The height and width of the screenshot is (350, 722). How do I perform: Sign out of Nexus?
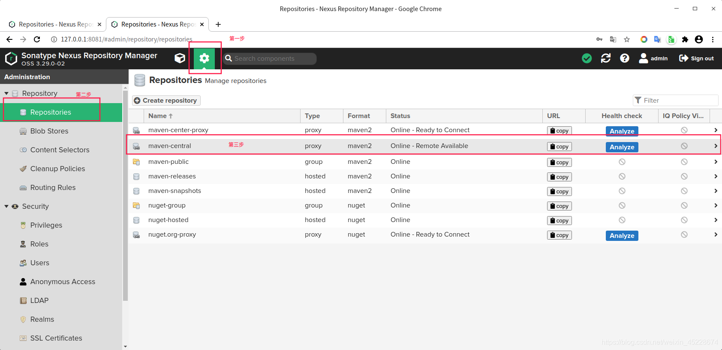click(696, 58)
